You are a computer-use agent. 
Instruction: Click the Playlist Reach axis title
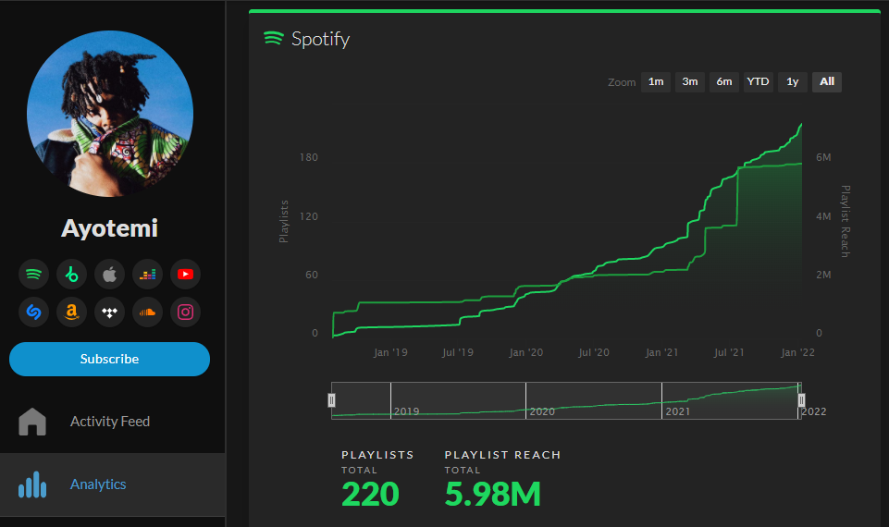tap(845, 221)
